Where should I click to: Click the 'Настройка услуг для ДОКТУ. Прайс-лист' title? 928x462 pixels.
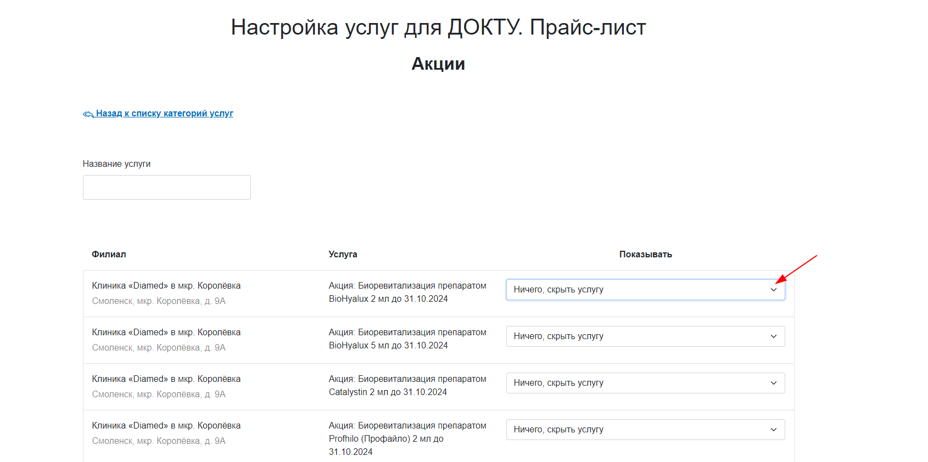point(438,27)
